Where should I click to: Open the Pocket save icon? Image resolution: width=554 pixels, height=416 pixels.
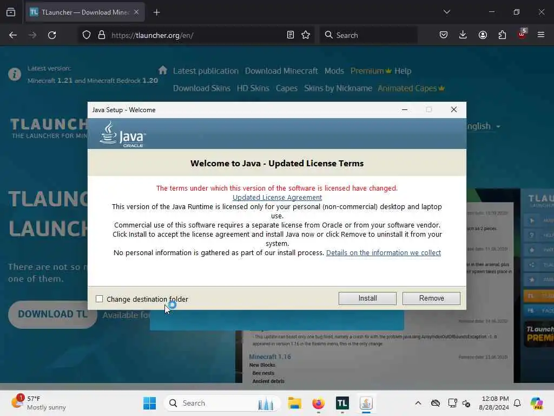pos(444,35)
